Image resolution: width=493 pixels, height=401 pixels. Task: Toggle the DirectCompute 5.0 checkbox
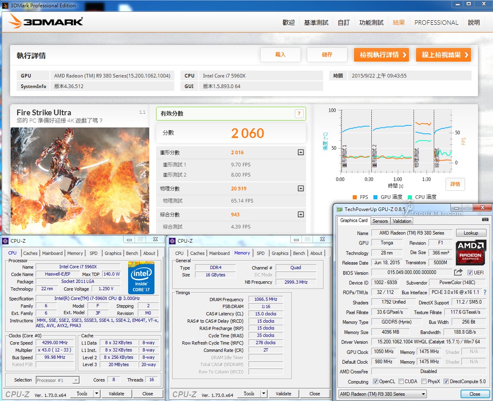[x=446, y=382]
